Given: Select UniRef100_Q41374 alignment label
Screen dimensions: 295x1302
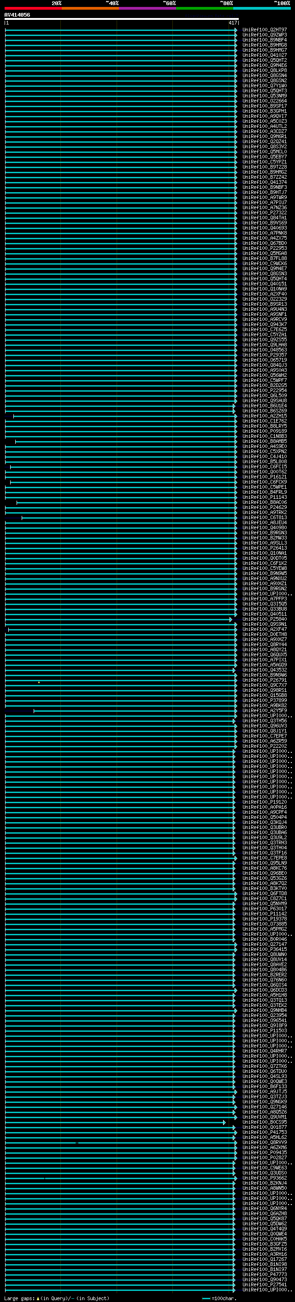Looking at the screenshot, I should point(264,182).
